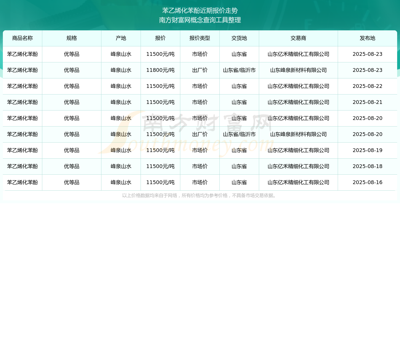Screen dimensions: 400x345
Task: Click the date 2025-08-21
Action: click(x=367, y=102)
